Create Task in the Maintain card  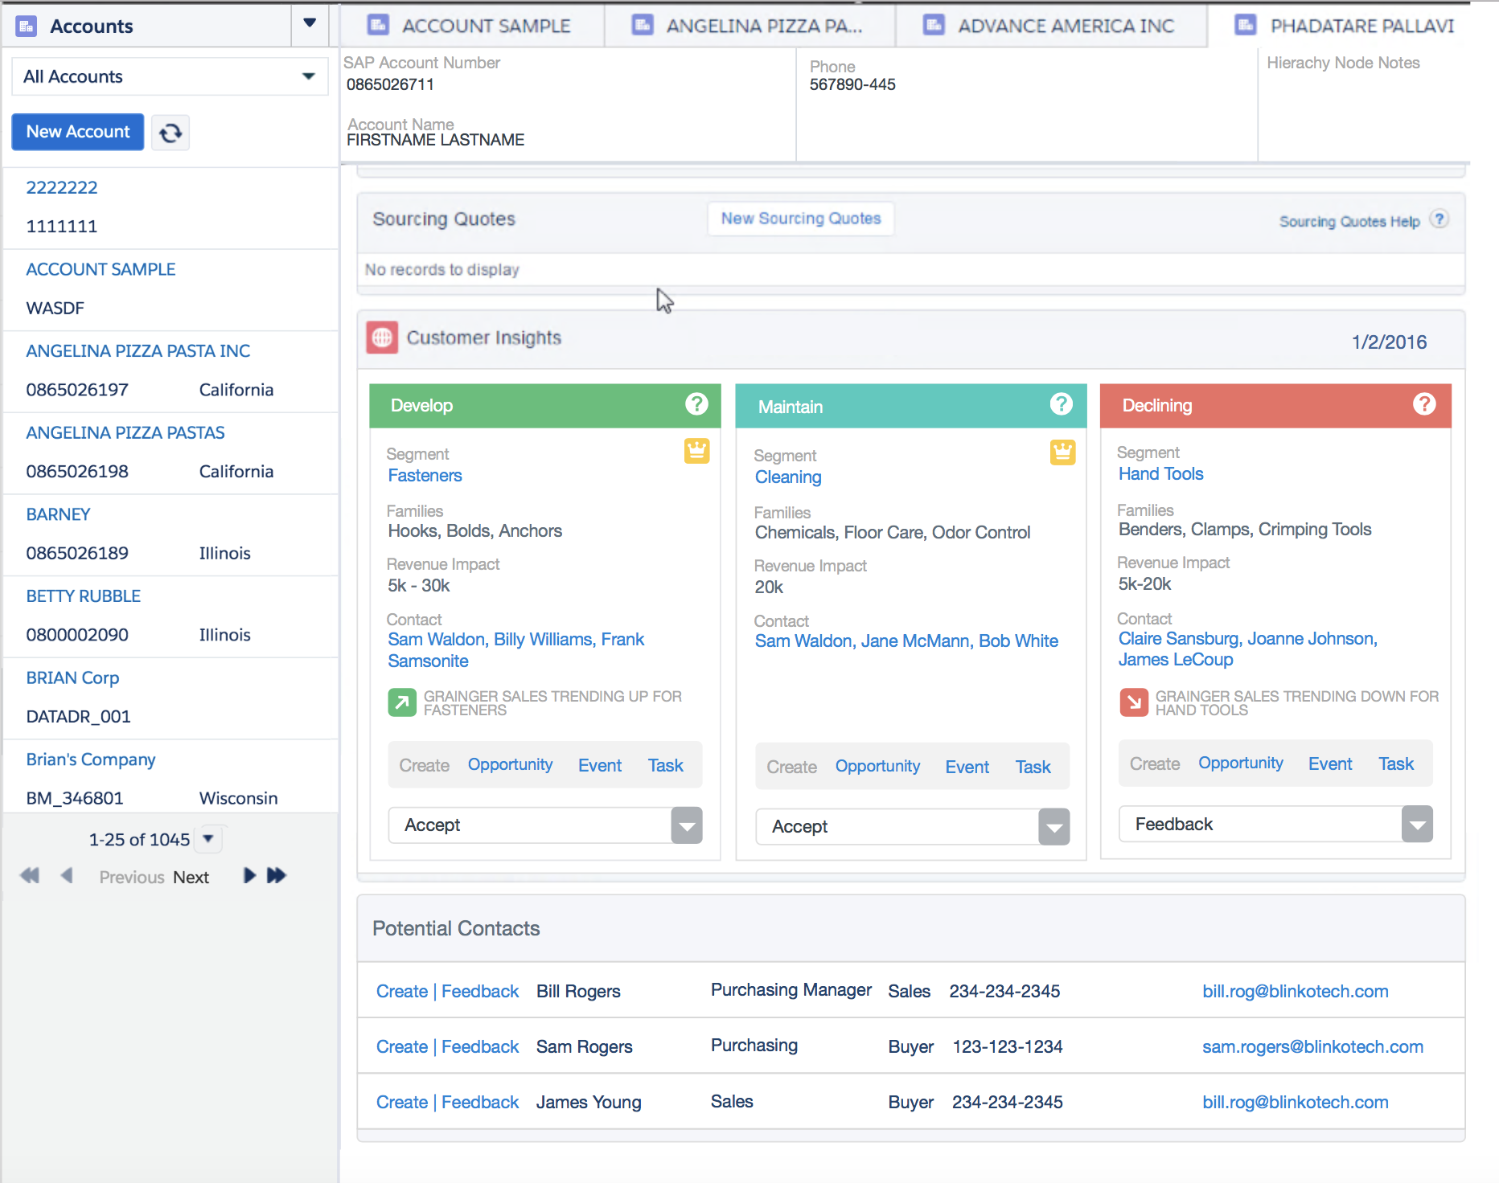click(1033, 767)
